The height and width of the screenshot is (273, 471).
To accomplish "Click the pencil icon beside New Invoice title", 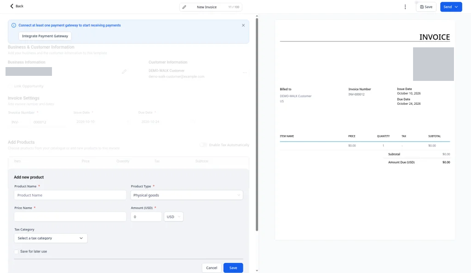I will click(x=184, y=7).
